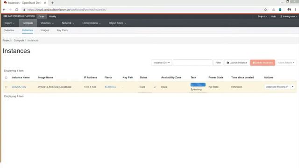Click the Red Hat OpenStack Platform logo
The height and width of the screenshot is (168, 299).
(19, 16)
